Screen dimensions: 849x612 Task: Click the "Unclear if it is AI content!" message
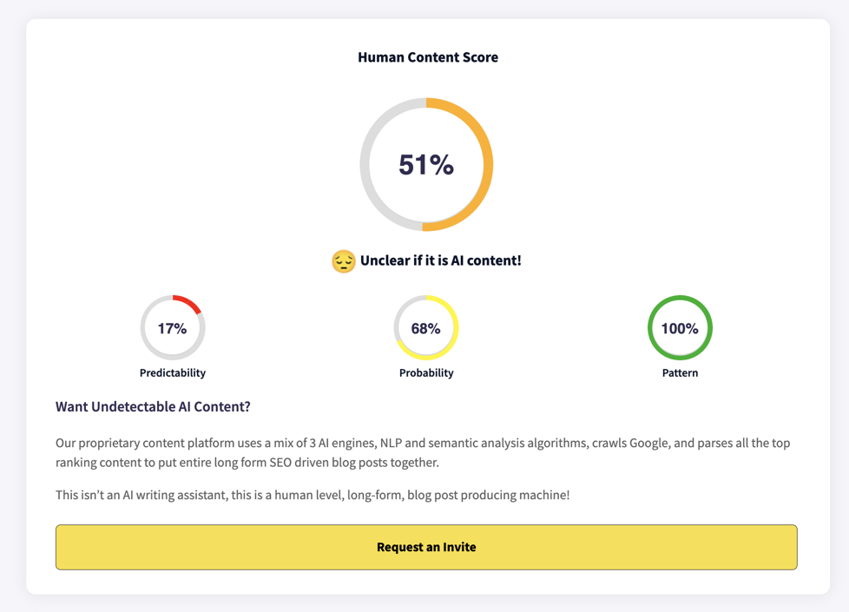441,260
